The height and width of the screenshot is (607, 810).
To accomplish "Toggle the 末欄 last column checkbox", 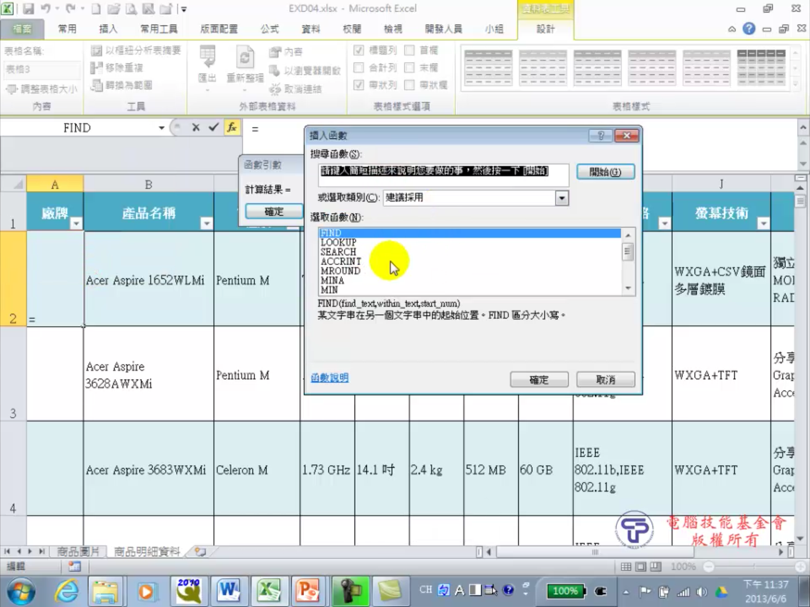I will click(409, 68).
